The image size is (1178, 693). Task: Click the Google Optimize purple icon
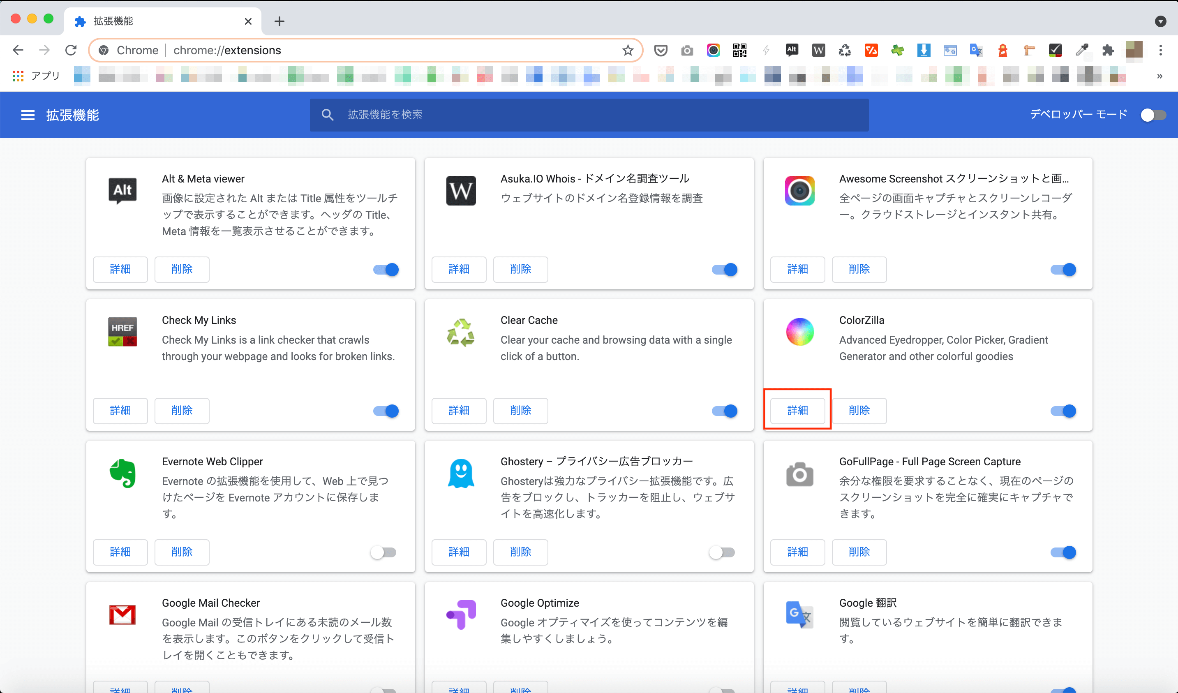(461, 614)
